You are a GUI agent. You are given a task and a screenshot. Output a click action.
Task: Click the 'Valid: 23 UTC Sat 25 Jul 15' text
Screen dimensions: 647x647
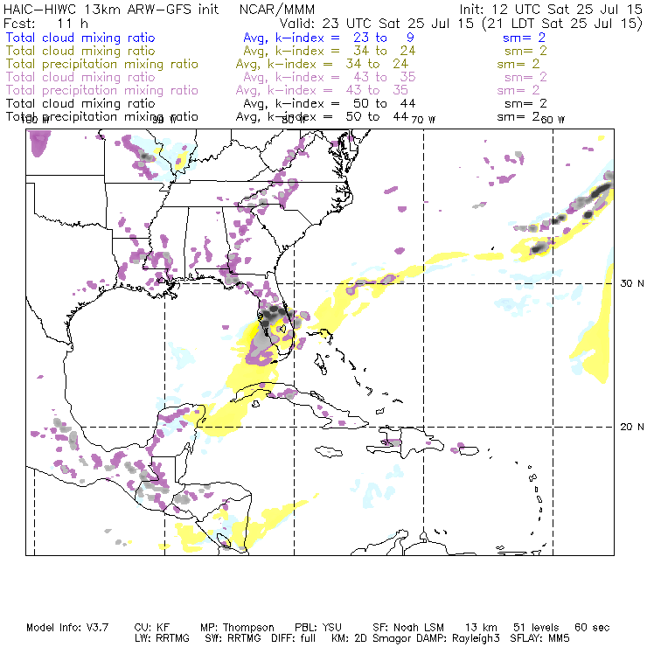(x=376, y=24)
